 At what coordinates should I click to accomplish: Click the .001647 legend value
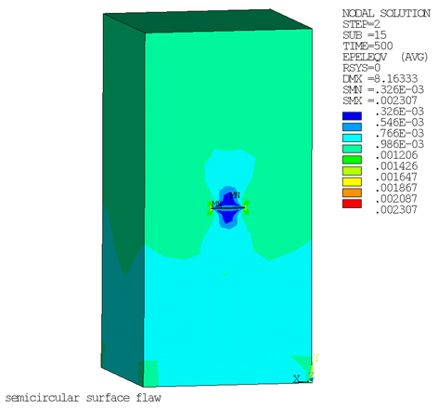396,177
